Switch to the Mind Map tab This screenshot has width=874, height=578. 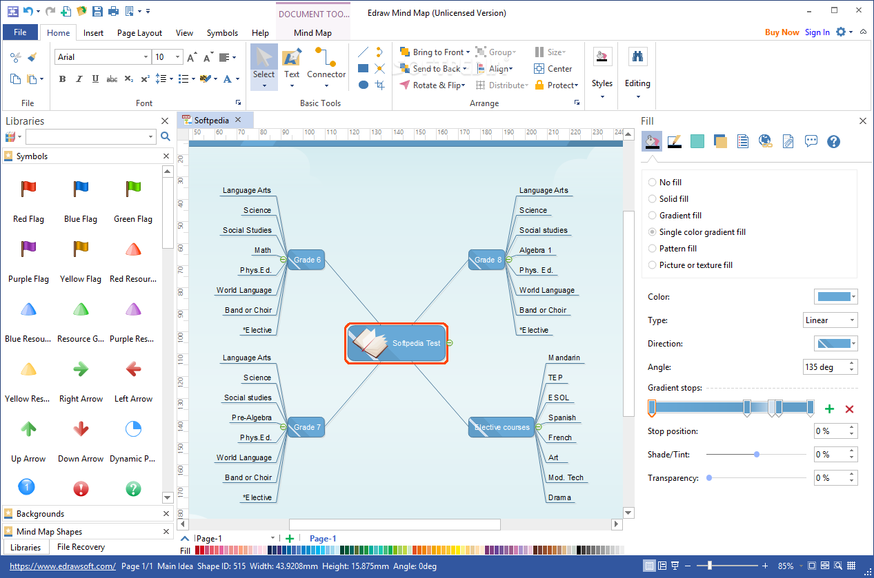312,32
